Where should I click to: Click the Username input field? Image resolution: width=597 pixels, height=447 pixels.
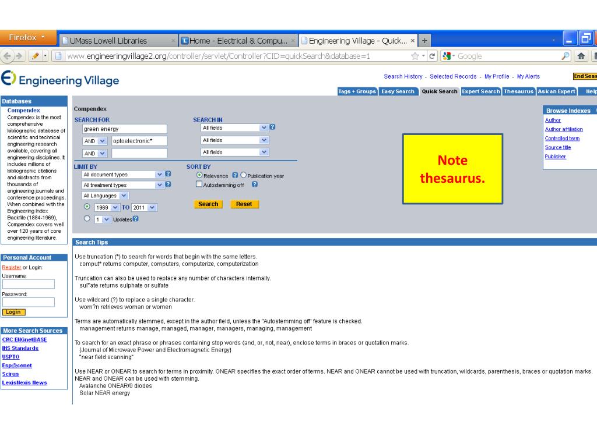29,284
